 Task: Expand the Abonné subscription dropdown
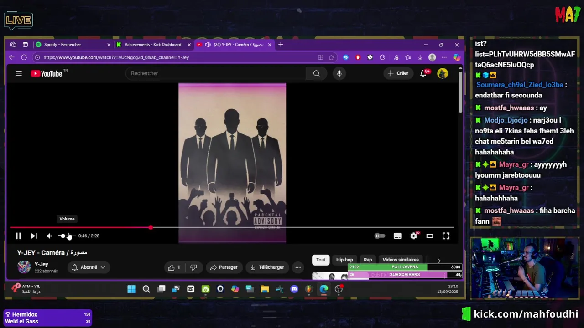(89, 267)
